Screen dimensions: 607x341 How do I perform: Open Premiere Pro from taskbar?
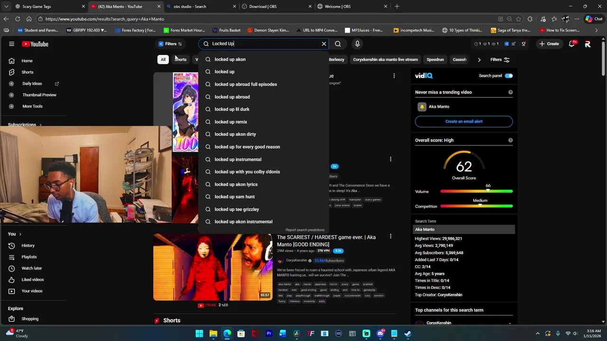[269, 333]
